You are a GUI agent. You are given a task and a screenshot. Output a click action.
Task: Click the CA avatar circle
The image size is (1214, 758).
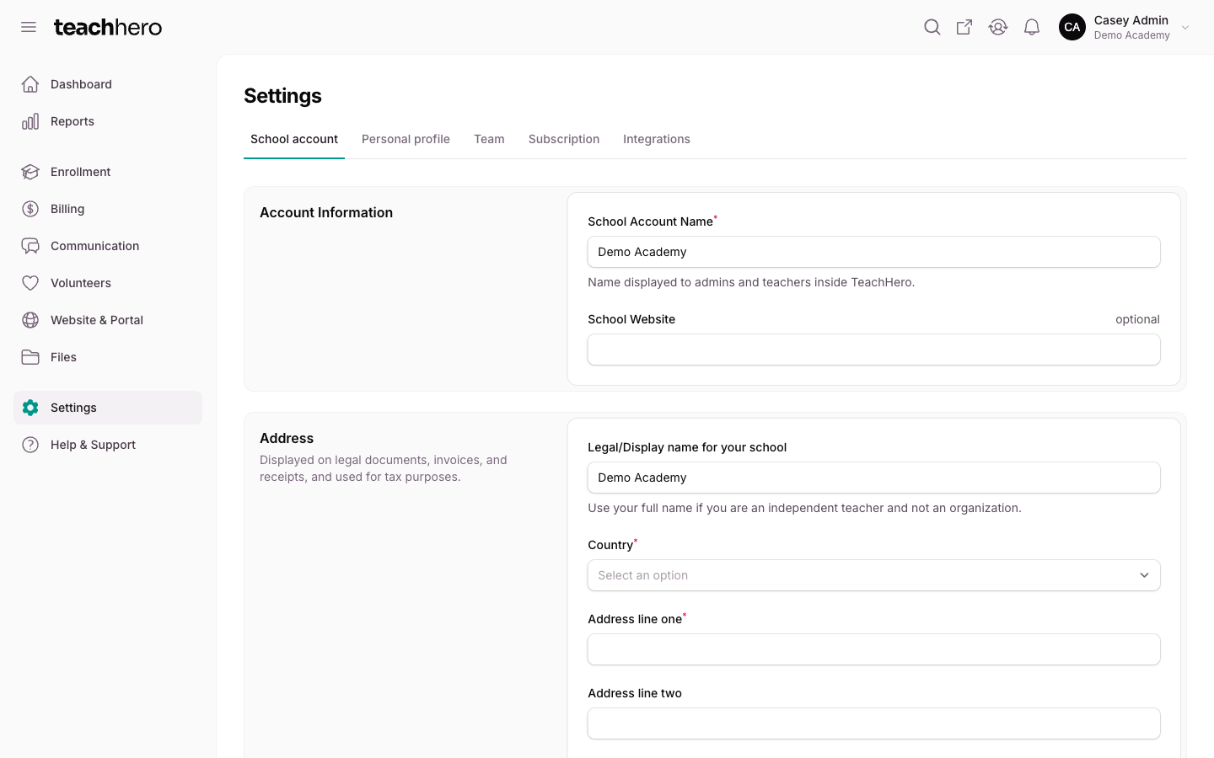pos(1072,27)
